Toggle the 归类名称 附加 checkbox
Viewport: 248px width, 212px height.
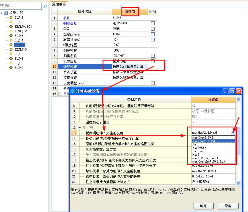[153, 56]
